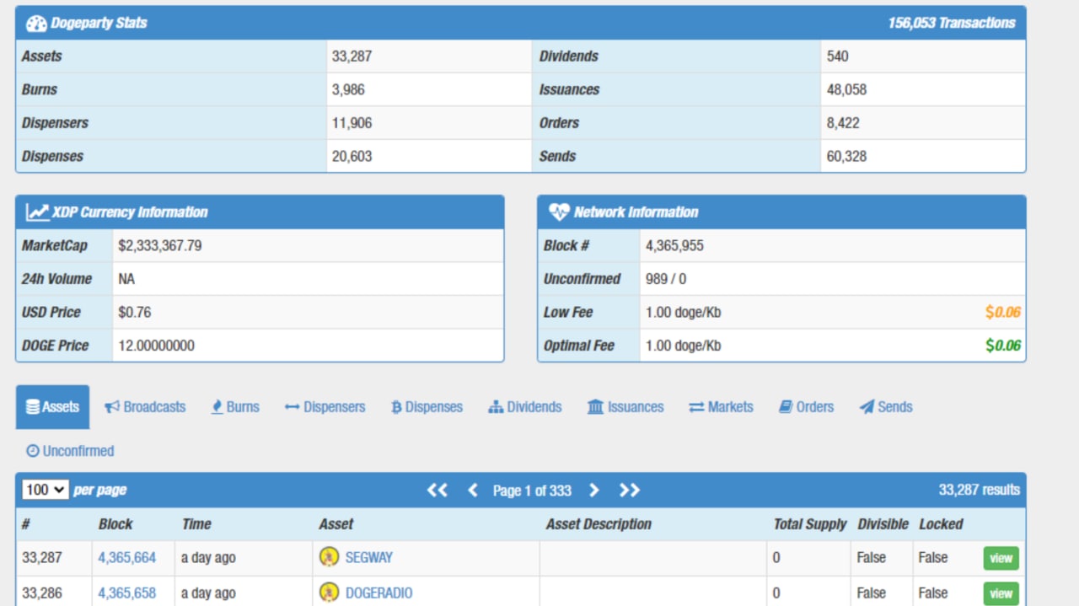Click the Assets count 33,287 in stats

click(352, 56)
